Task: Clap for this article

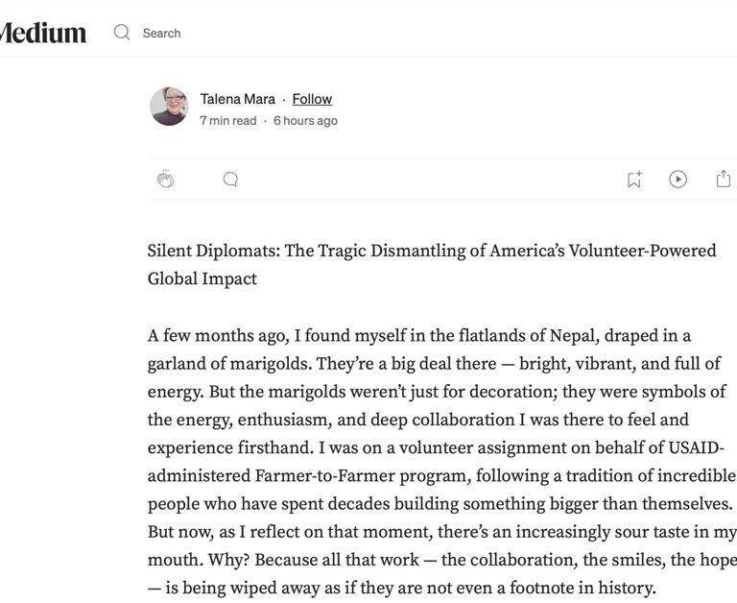Action: coord(166,180)
